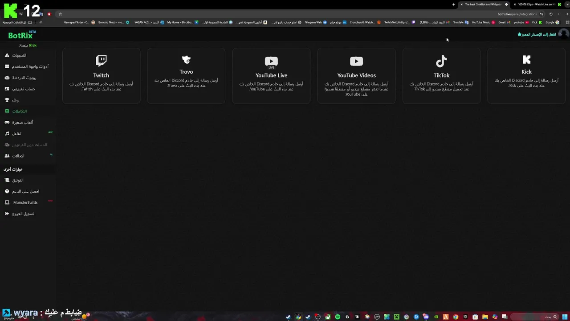Click taskbar search box

coord(534,317)
